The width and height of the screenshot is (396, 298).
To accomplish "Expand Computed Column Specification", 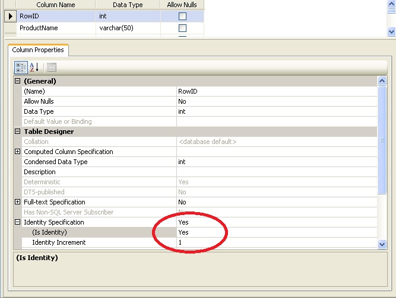I will pyautogui.click(x=17, y=152).
